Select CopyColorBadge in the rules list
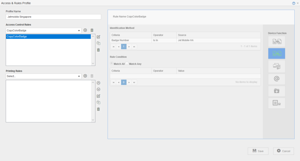 (48, 37)
